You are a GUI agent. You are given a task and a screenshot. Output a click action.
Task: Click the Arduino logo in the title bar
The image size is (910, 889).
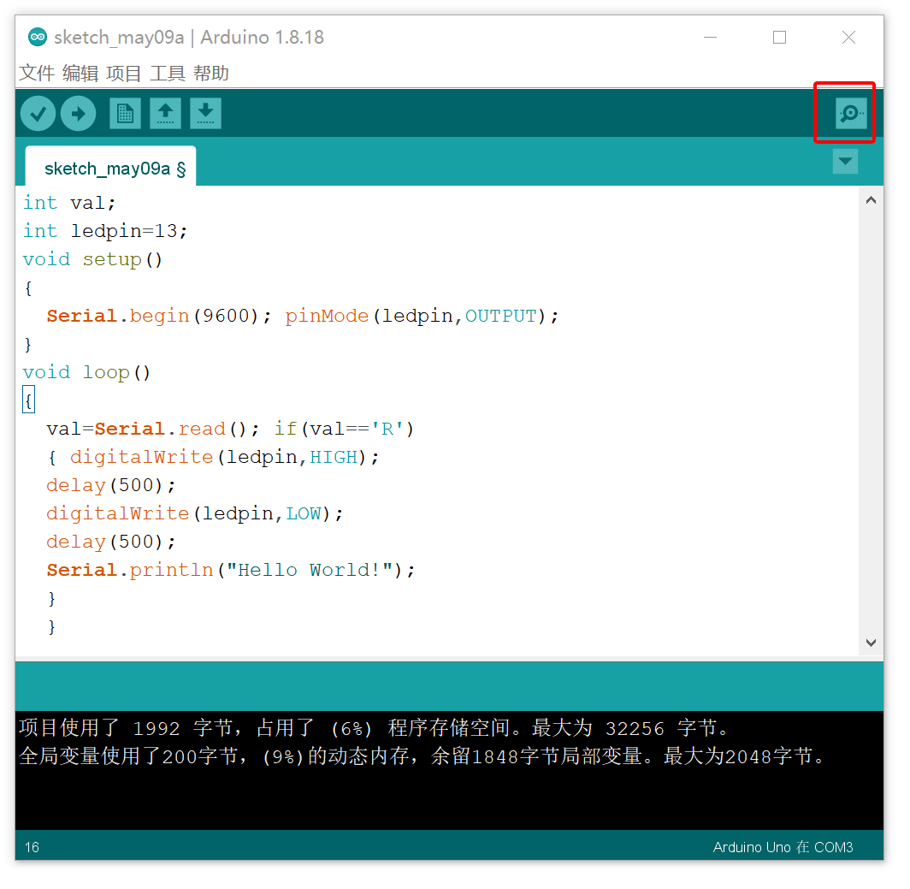[x=36, y=37]
